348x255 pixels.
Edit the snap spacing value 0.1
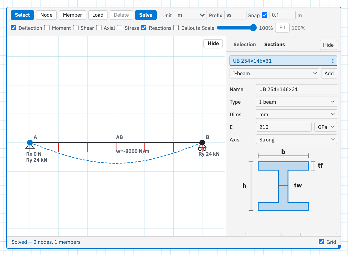click(283, 15)
